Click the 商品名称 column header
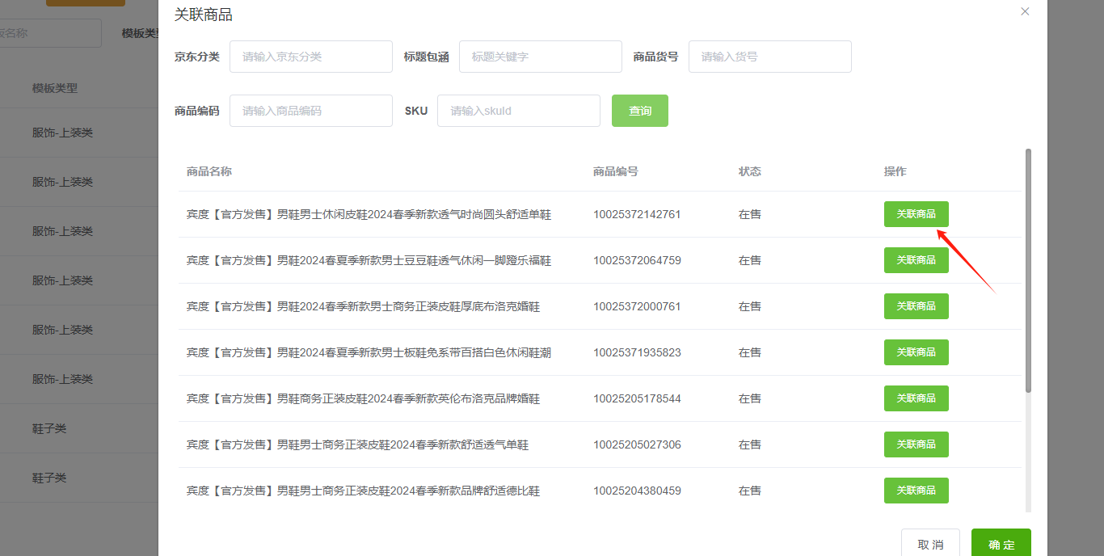Screen dimensions: 1104x556 (209, 171)
